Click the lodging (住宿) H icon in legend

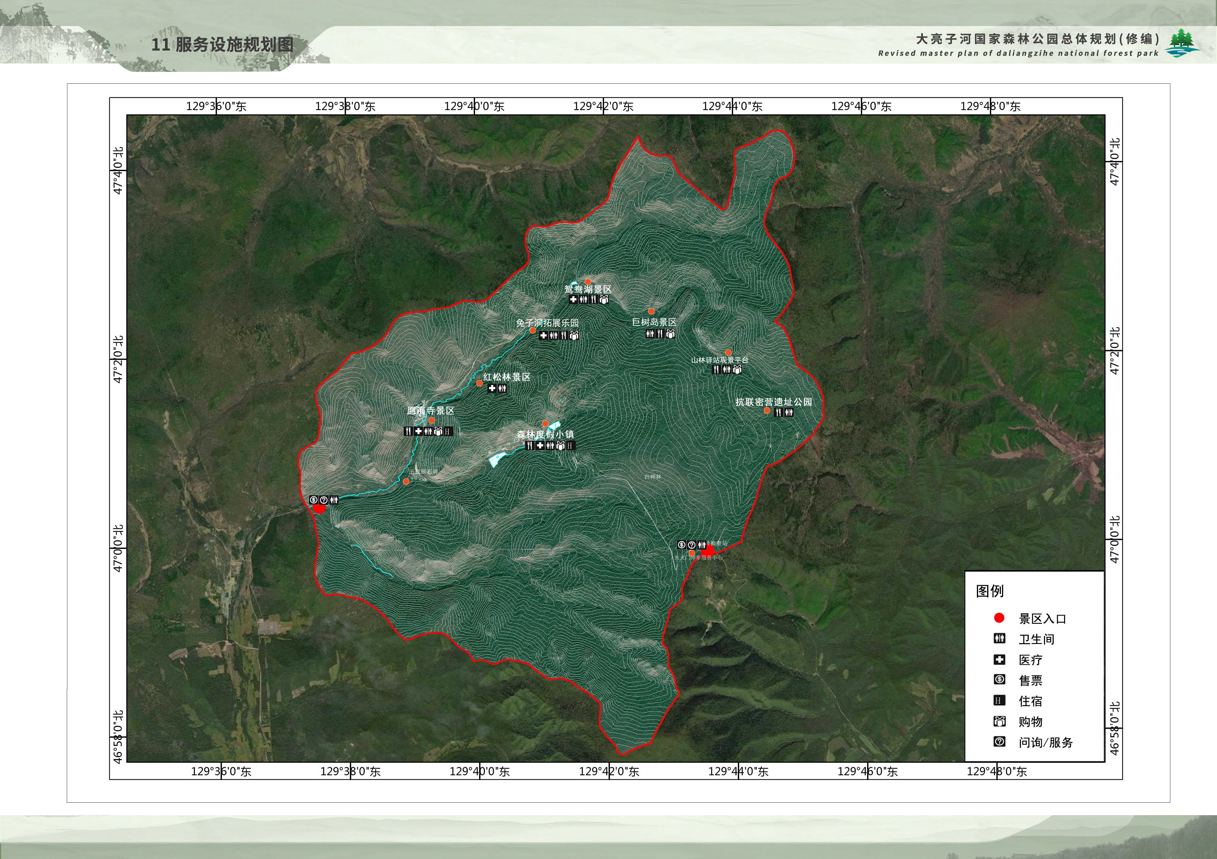pos(999,701)
